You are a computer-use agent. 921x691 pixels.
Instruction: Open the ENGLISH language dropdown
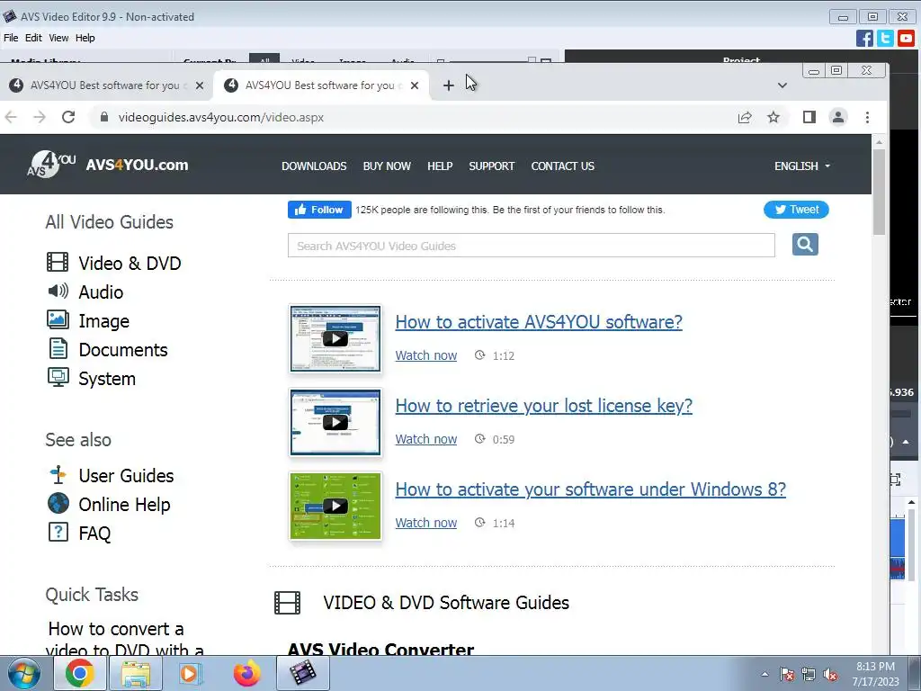[801, 166]
